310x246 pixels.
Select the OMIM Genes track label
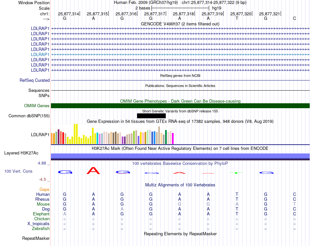click(37, 106)
